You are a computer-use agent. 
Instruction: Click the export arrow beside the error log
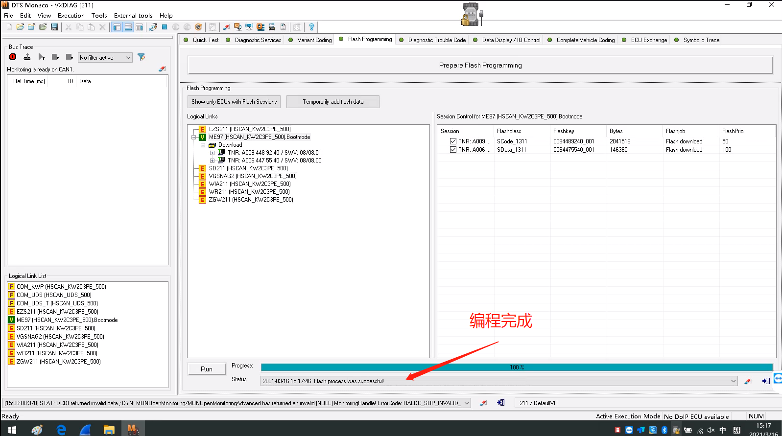500,403
